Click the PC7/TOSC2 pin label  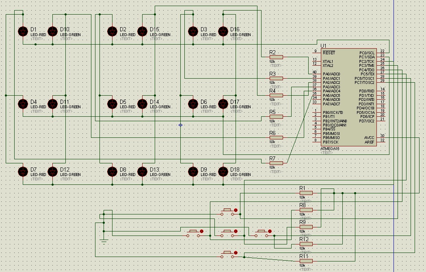pyautogui.click(x=364, y=82)
